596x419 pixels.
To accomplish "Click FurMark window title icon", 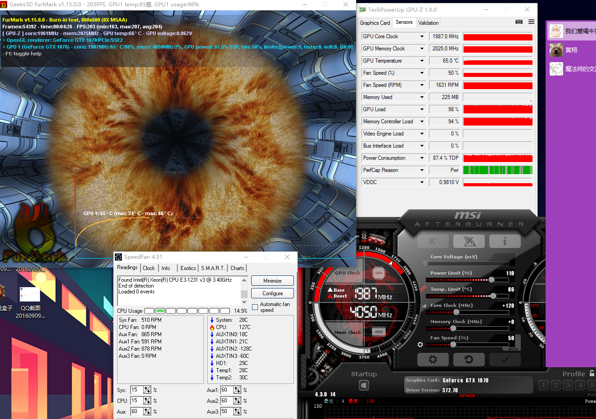I will pyautogui.click(x=4, y=5).
